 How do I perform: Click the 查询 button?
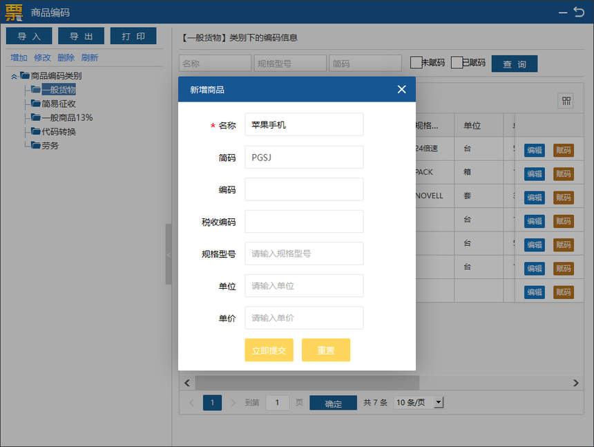point(515,64)
